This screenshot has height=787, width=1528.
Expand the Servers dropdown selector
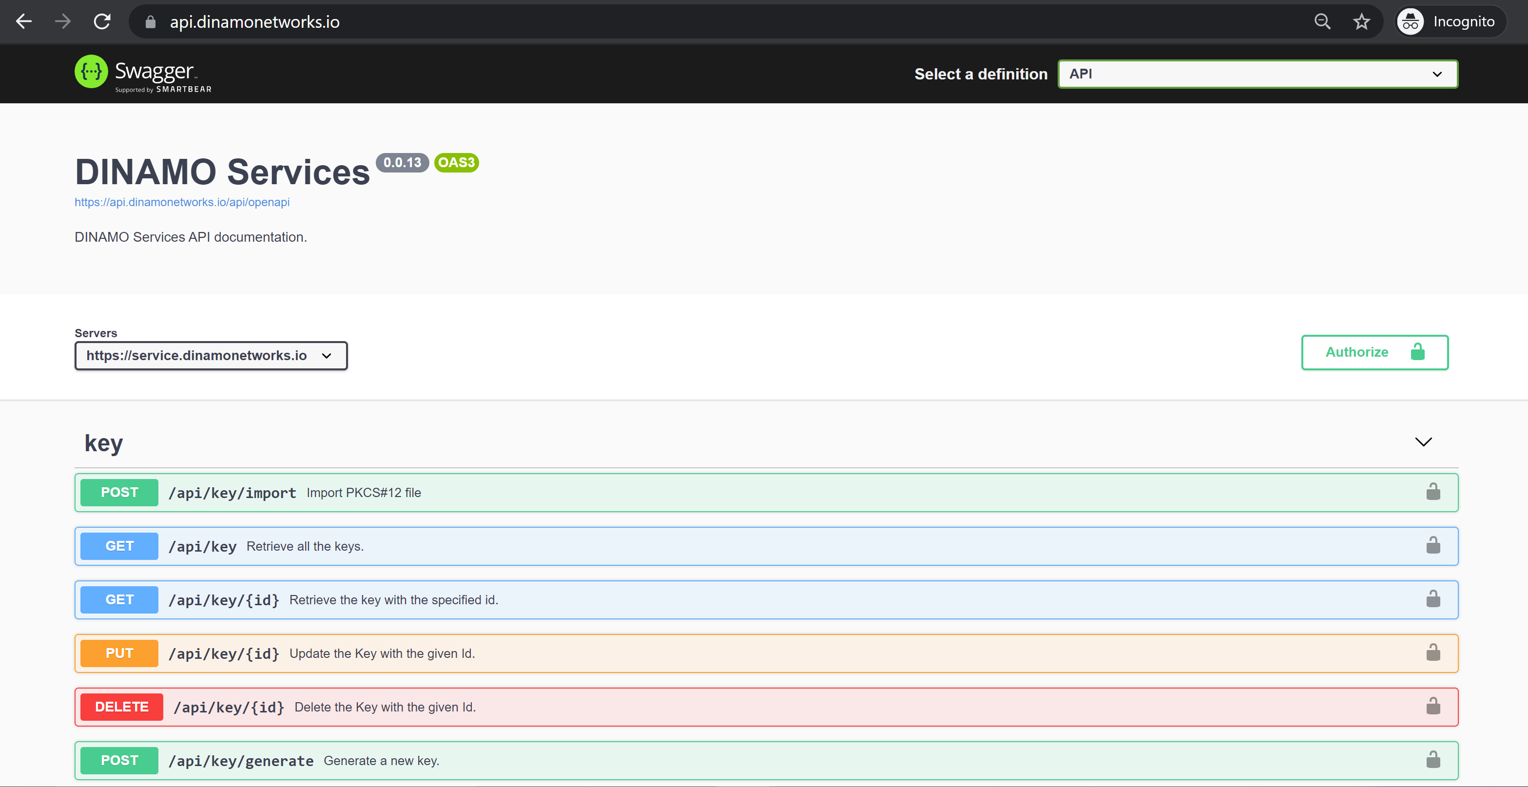(211, 355)
